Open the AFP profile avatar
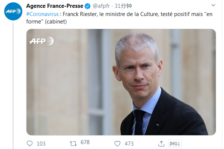 [x=13, y=11]
